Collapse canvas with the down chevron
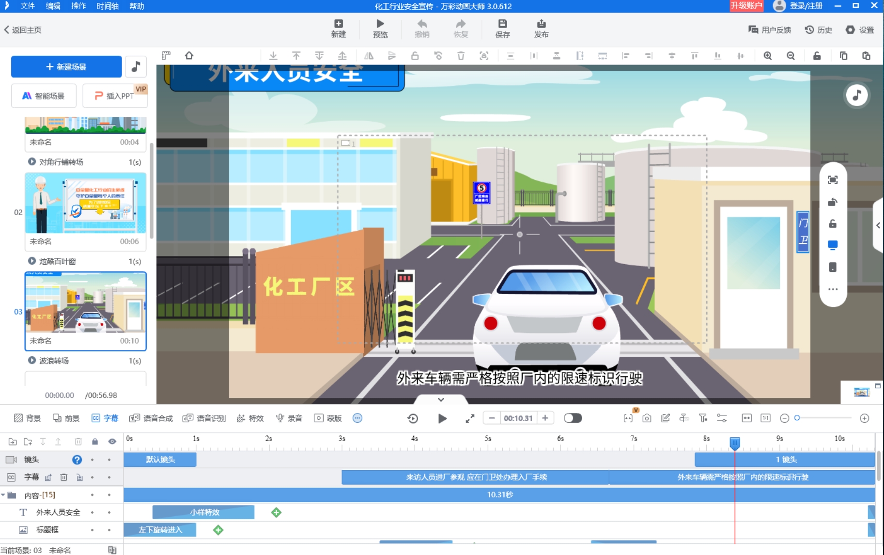The width and height of the screenshot is (884, 555). [x=441, y=399]
